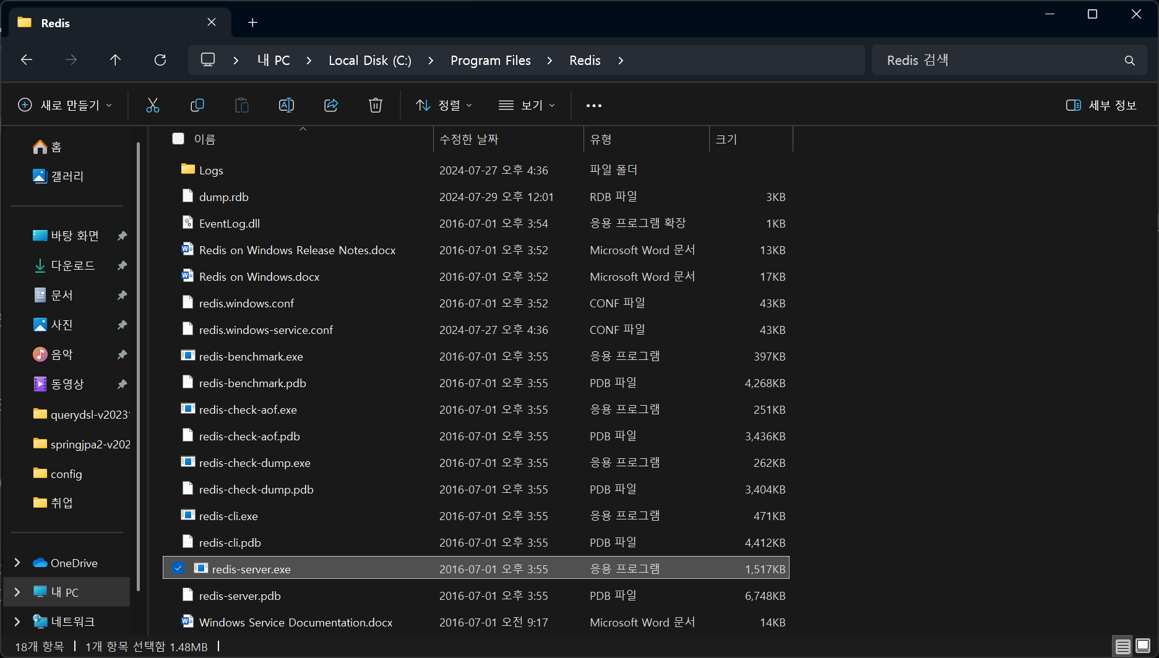Viewport: 1159px width, 658px height.
Task: Expand the Network tree node
Action: 17,622
